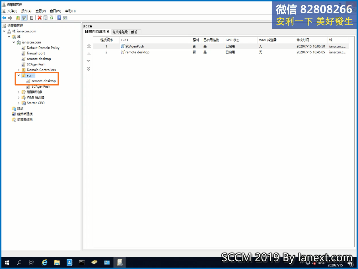
Task: Select the 组策略建模 node
Action: tap(25, 114)
